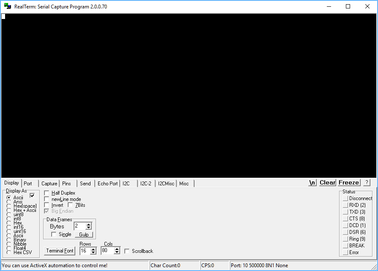
Task: Open help via the ? button
Action: [366, 182]
